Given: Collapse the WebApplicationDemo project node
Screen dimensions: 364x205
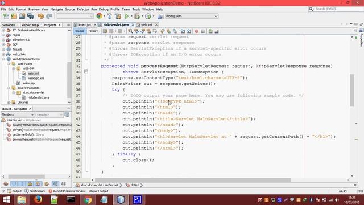Looking at the screenshot, I should click(3, 59).
